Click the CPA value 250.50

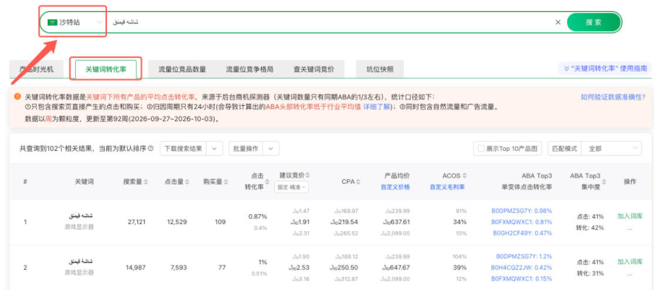tap(344, 268)
